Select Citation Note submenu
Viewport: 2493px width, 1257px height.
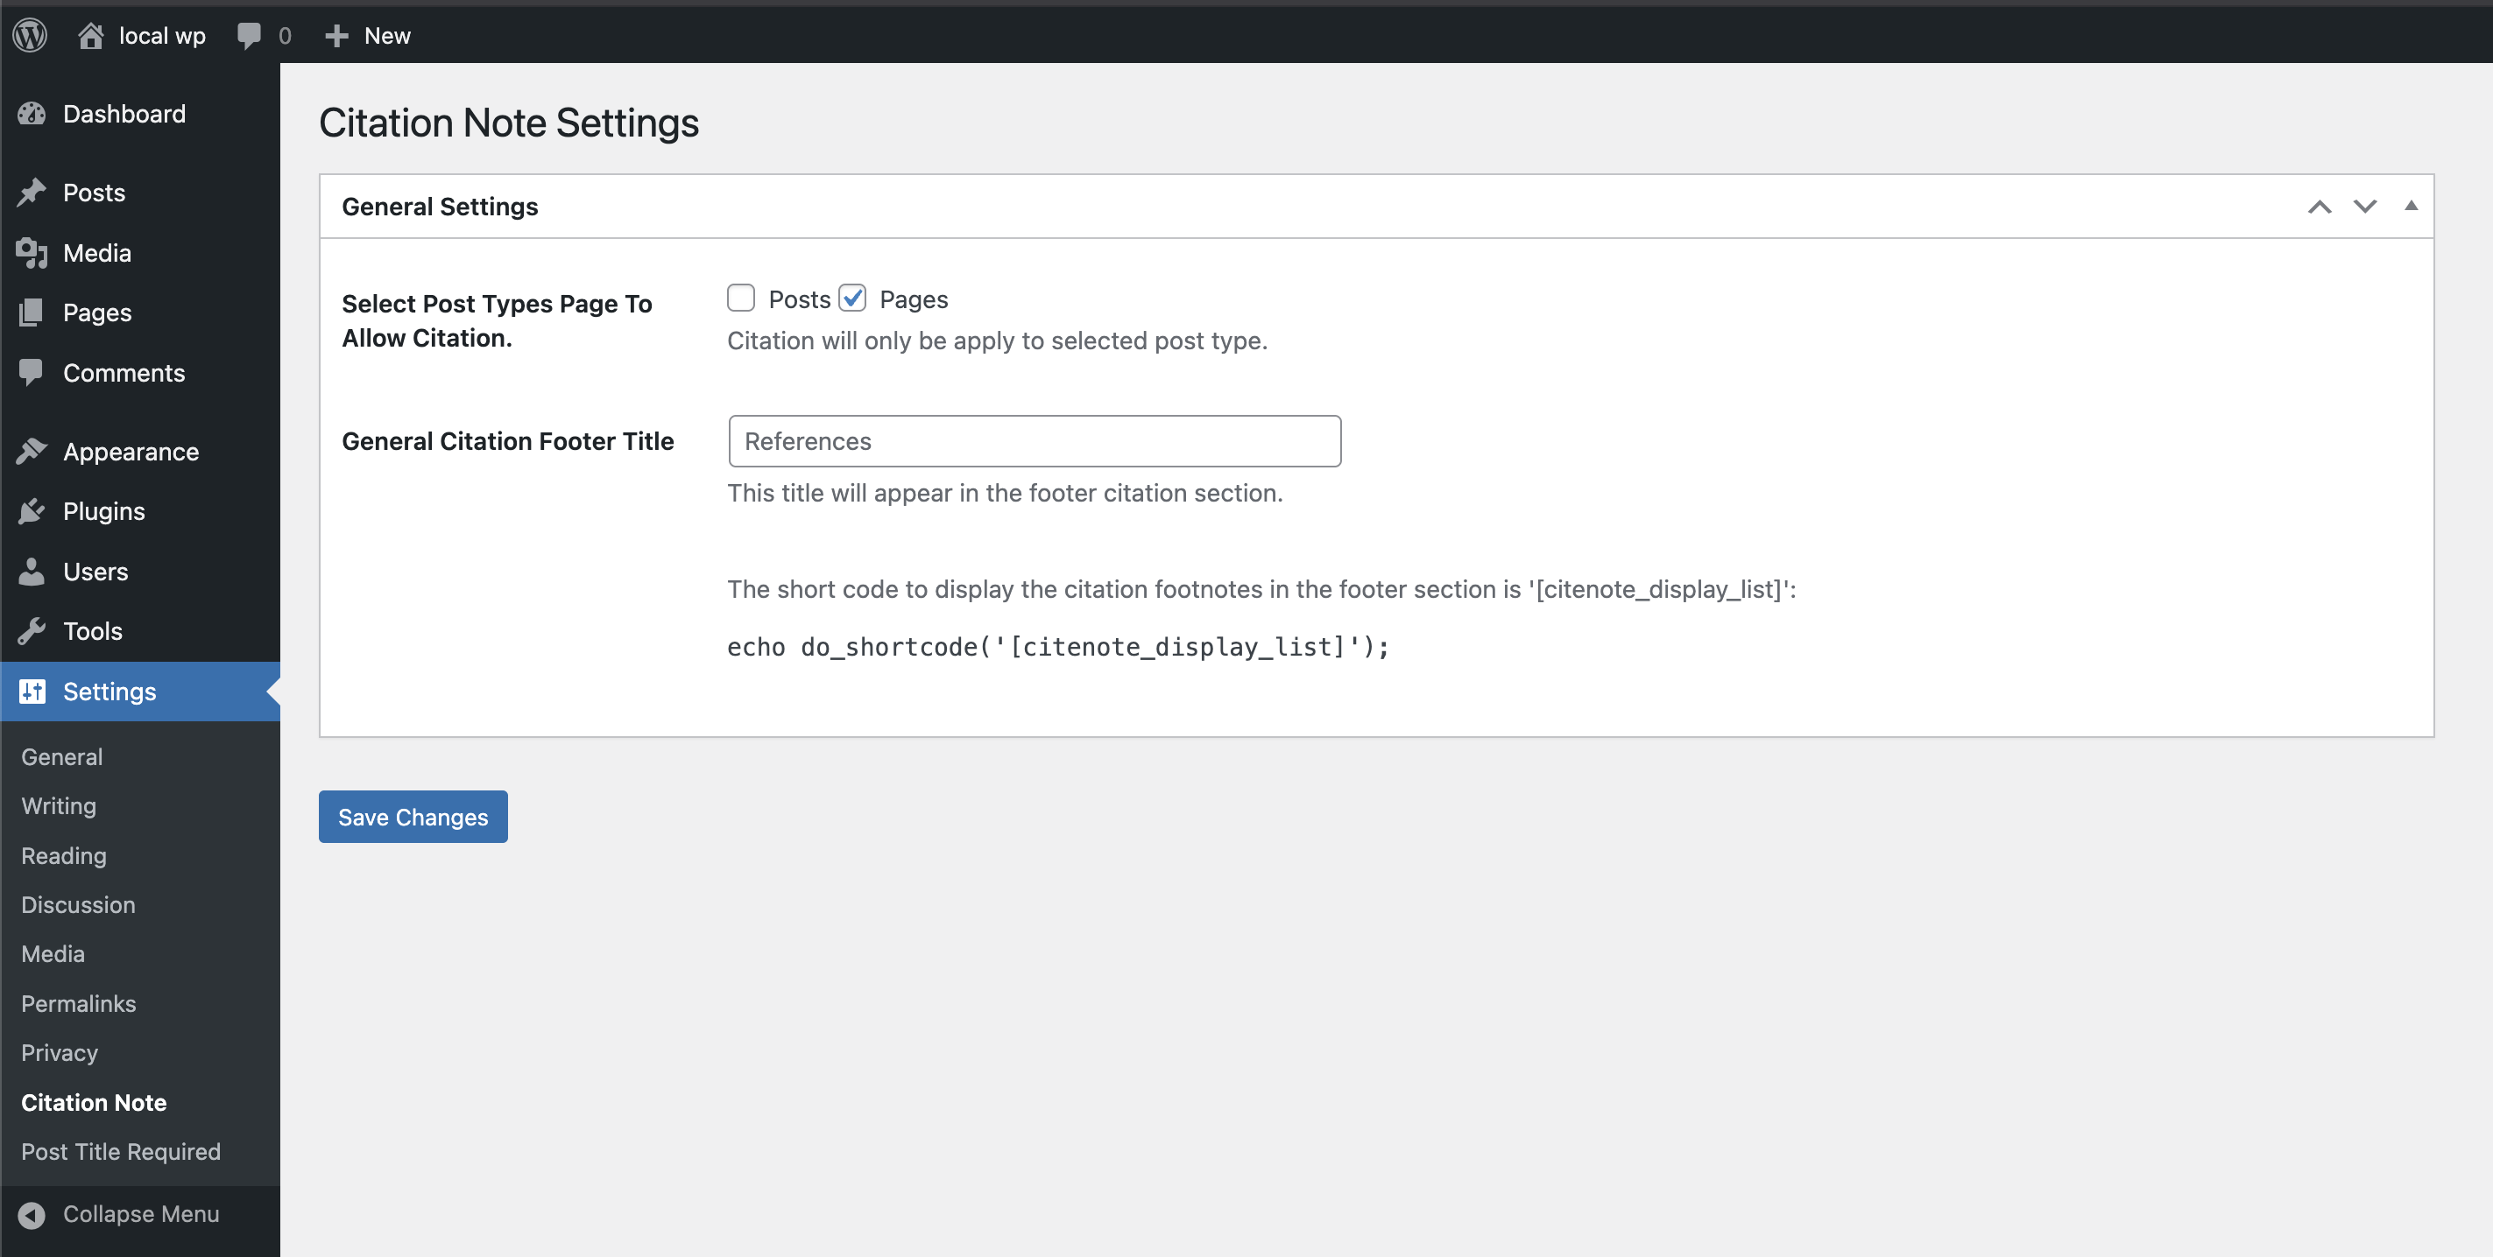point(94,1102)
